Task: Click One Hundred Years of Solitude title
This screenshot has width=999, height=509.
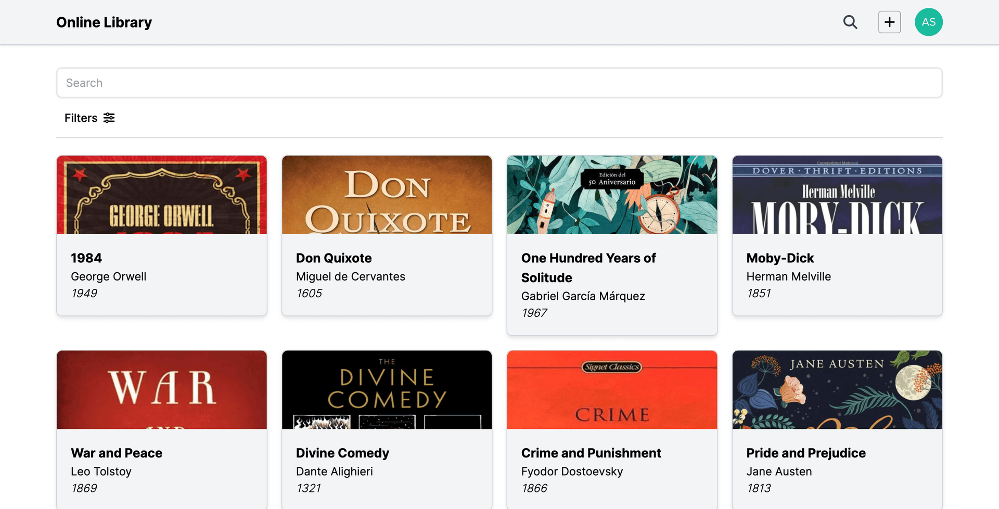Action: click(588, 268)
